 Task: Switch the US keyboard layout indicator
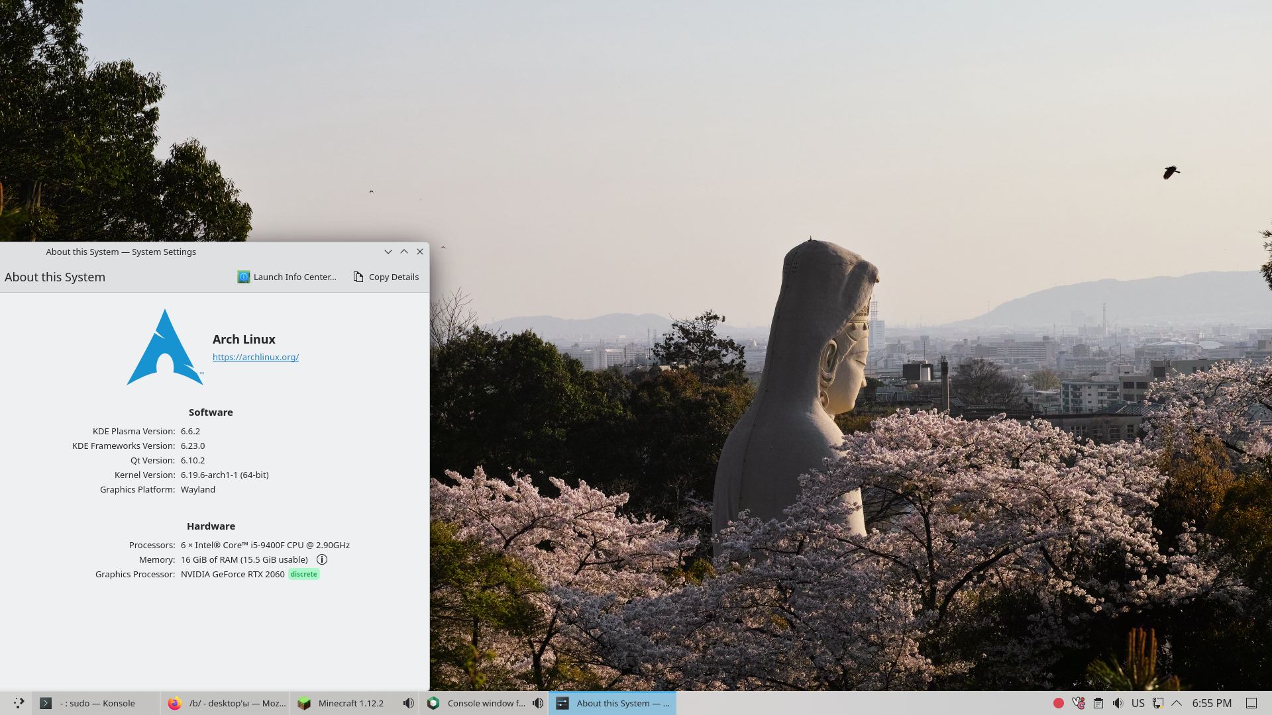click(1138, 703)
